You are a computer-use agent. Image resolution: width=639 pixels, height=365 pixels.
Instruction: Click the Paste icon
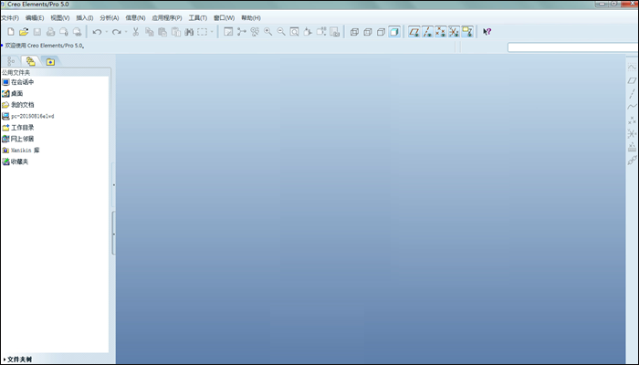162,32
